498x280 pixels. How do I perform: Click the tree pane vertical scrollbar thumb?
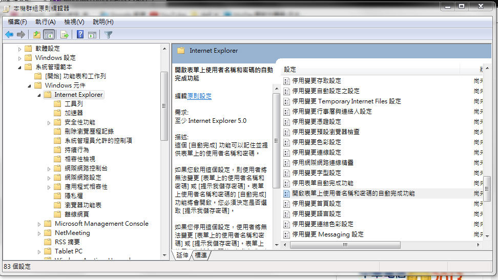click(164, 106)
